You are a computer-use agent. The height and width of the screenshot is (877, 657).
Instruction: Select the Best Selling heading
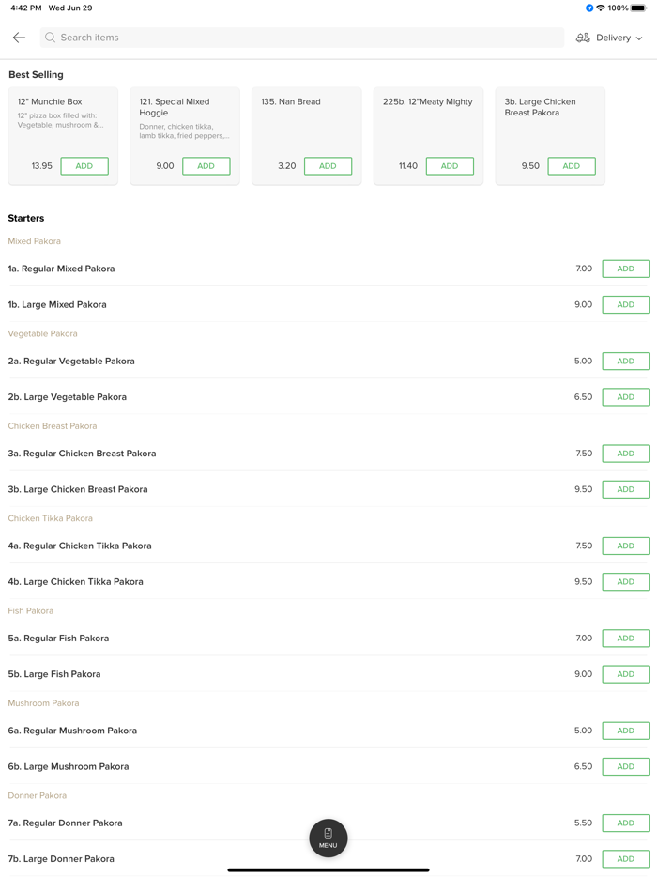[36, 75]
